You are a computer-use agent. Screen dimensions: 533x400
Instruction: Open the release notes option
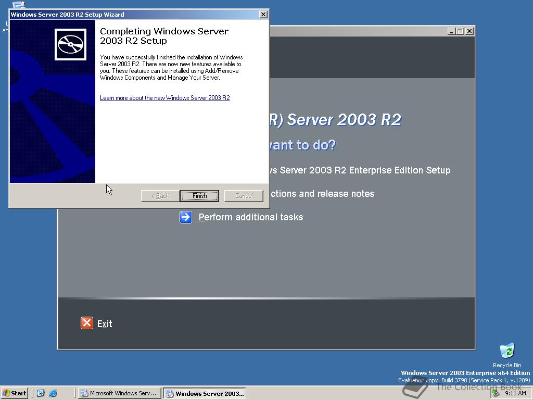pyautogui.click(x=322, y=194)
